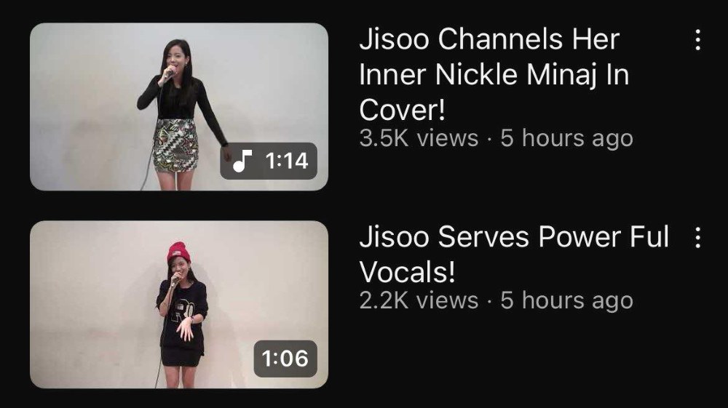This screenshot has height=408, width=728.
Task: Click the red beanie in the second thumbnail
Action: (x=178, y=252)
